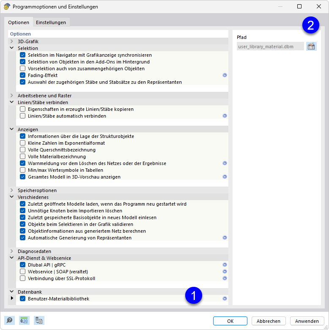Enable Min/max Wertesymbole in Tabellen
This screenshot has height=330, width=329.
pyautogui.click(x=22, y=170)
